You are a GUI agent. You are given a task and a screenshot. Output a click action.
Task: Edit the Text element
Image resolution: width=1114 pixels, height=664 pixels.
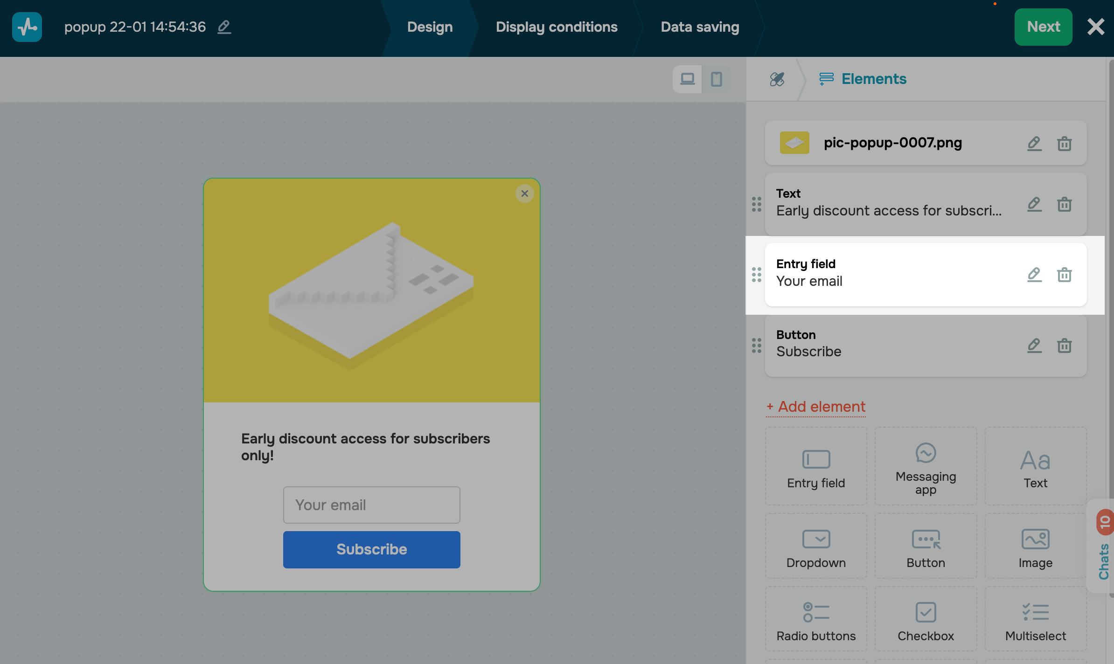[1034, 204]
